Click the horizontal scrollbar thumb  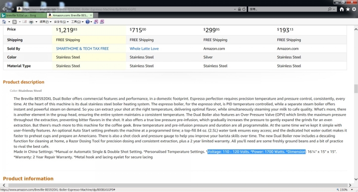click(x=177, y=185)
